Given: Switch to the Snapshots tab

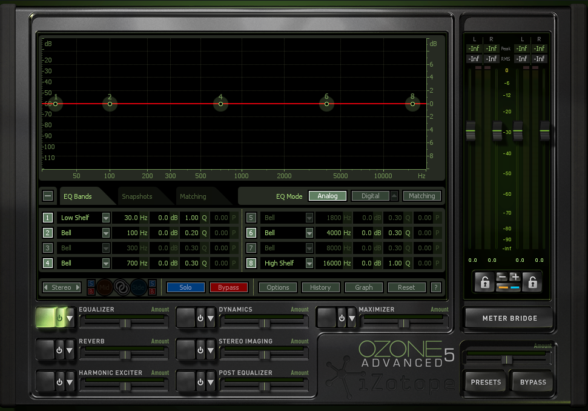Looking at the screenshot, I should 137,196.
